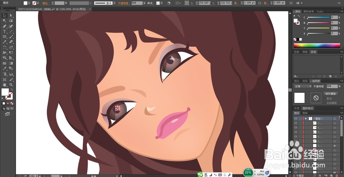
Task: Click the Recolor Artwork wheel icon
Action: (x=169, y=3)
